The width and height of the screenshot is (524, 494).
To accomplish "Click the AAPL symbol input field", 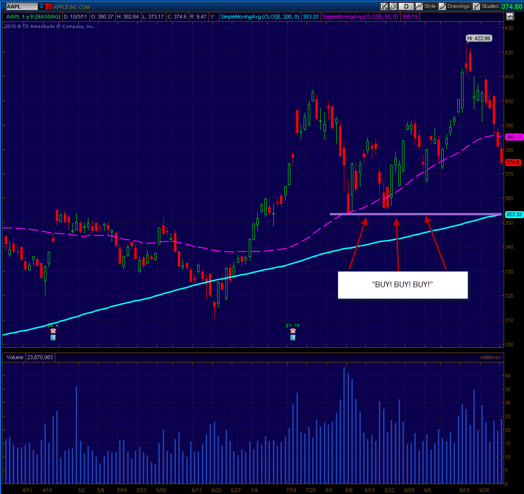I will coord(22,6).
